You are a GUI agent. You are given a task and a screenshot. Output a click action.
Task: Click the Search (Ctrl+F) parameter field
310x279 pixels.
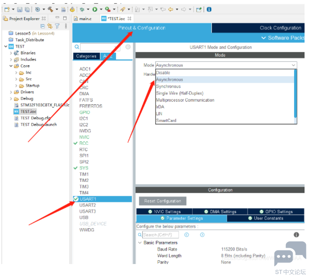point(160,235)
